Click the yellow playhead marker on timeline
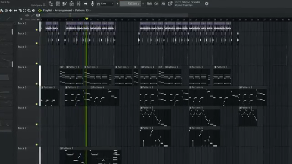This screenshot has height=164, width=292. pos(87,19)
